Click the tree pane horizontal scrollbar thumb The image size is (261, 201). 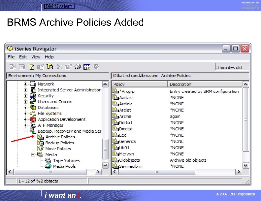pos(50,172)
